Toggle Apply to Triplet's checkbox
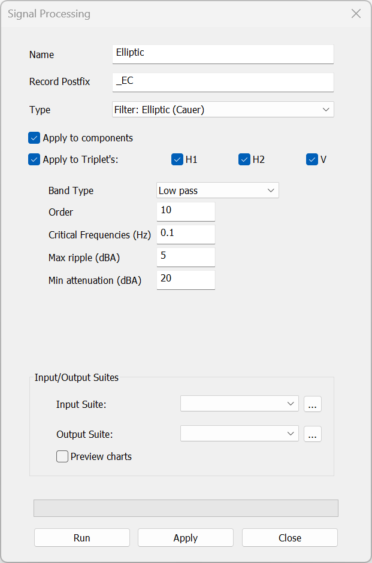 34,160
